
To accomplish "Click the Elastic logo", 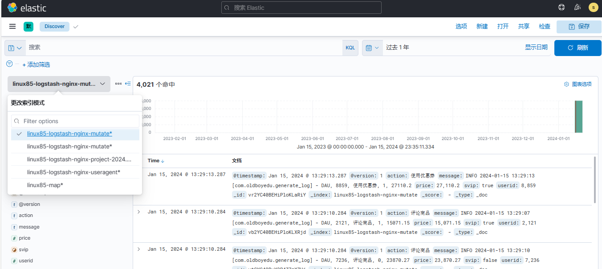I will click(x=27, y=8).
